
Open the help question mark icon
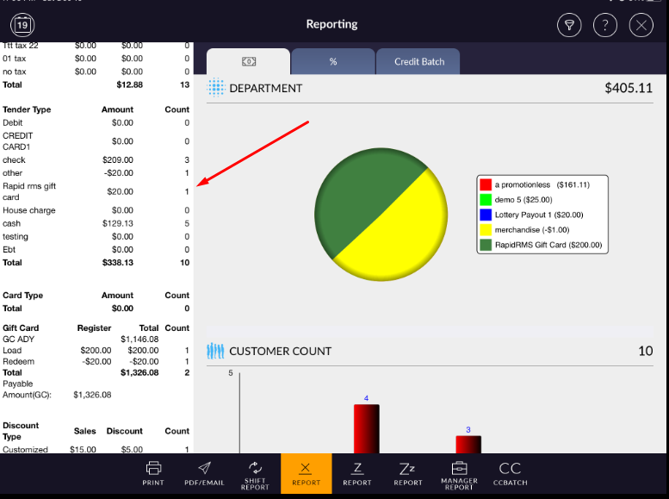coord(604,25)
